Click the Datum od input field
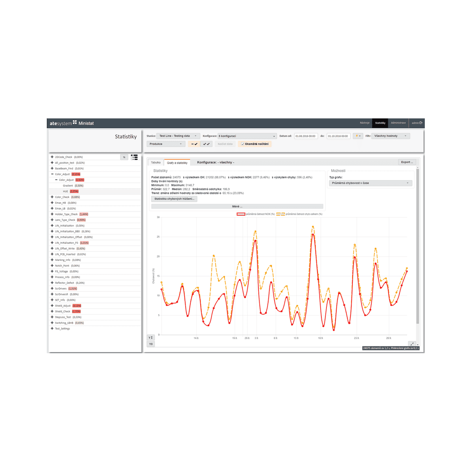The width and height of the screenshot is (472, 472). coord(306,136)
